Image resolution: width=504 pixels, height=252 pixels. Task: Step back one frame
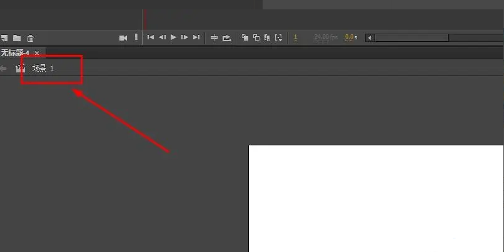tap(162, 37)
